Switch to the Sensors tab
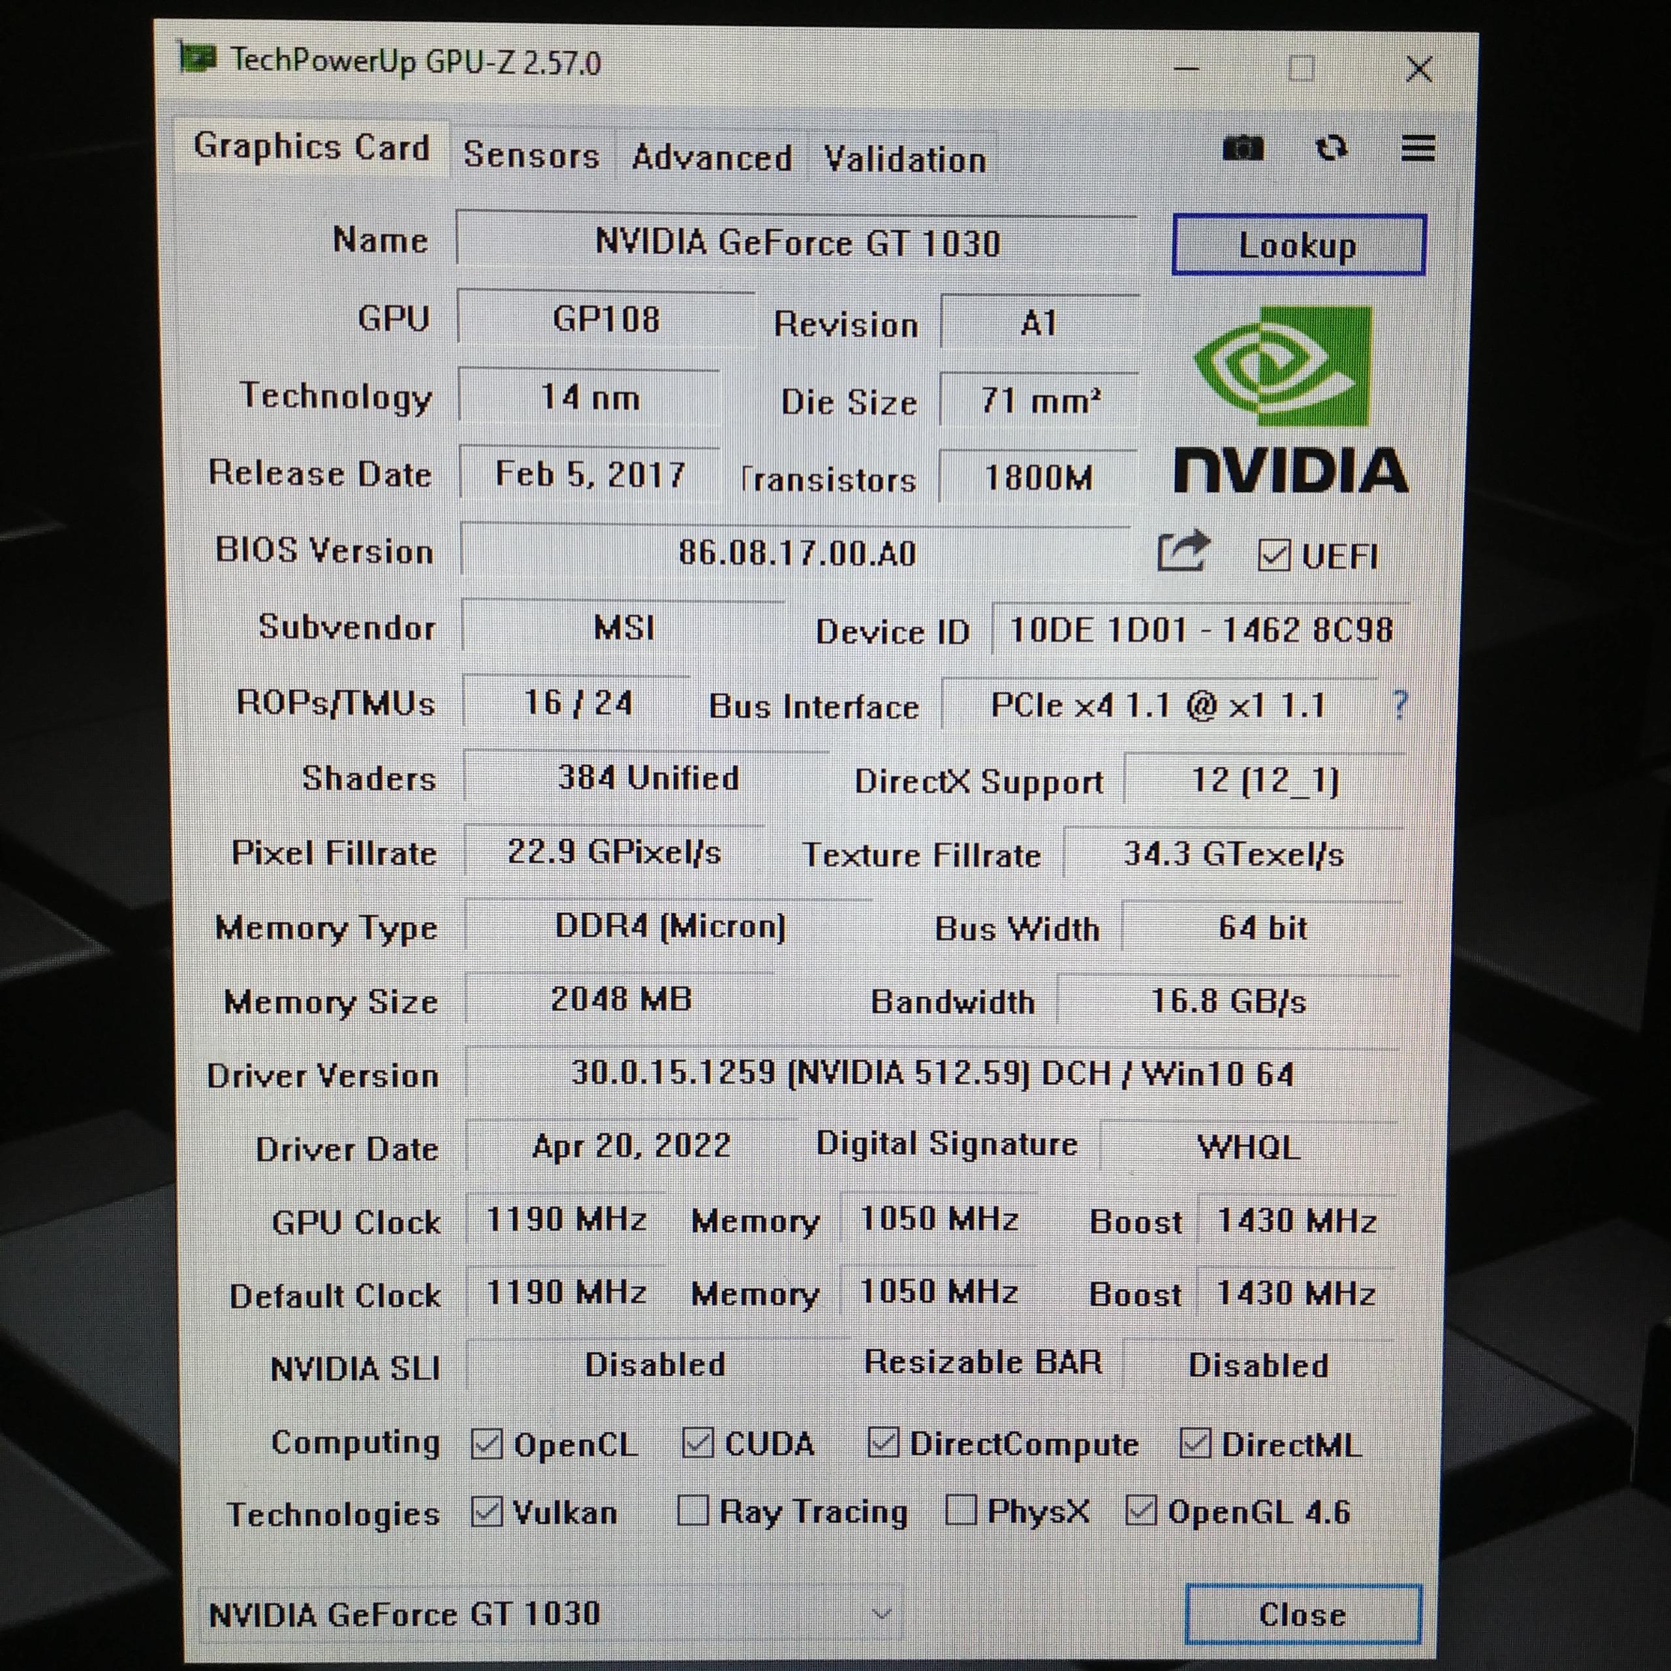The image size is (1671, 1671). coord(531,156)
